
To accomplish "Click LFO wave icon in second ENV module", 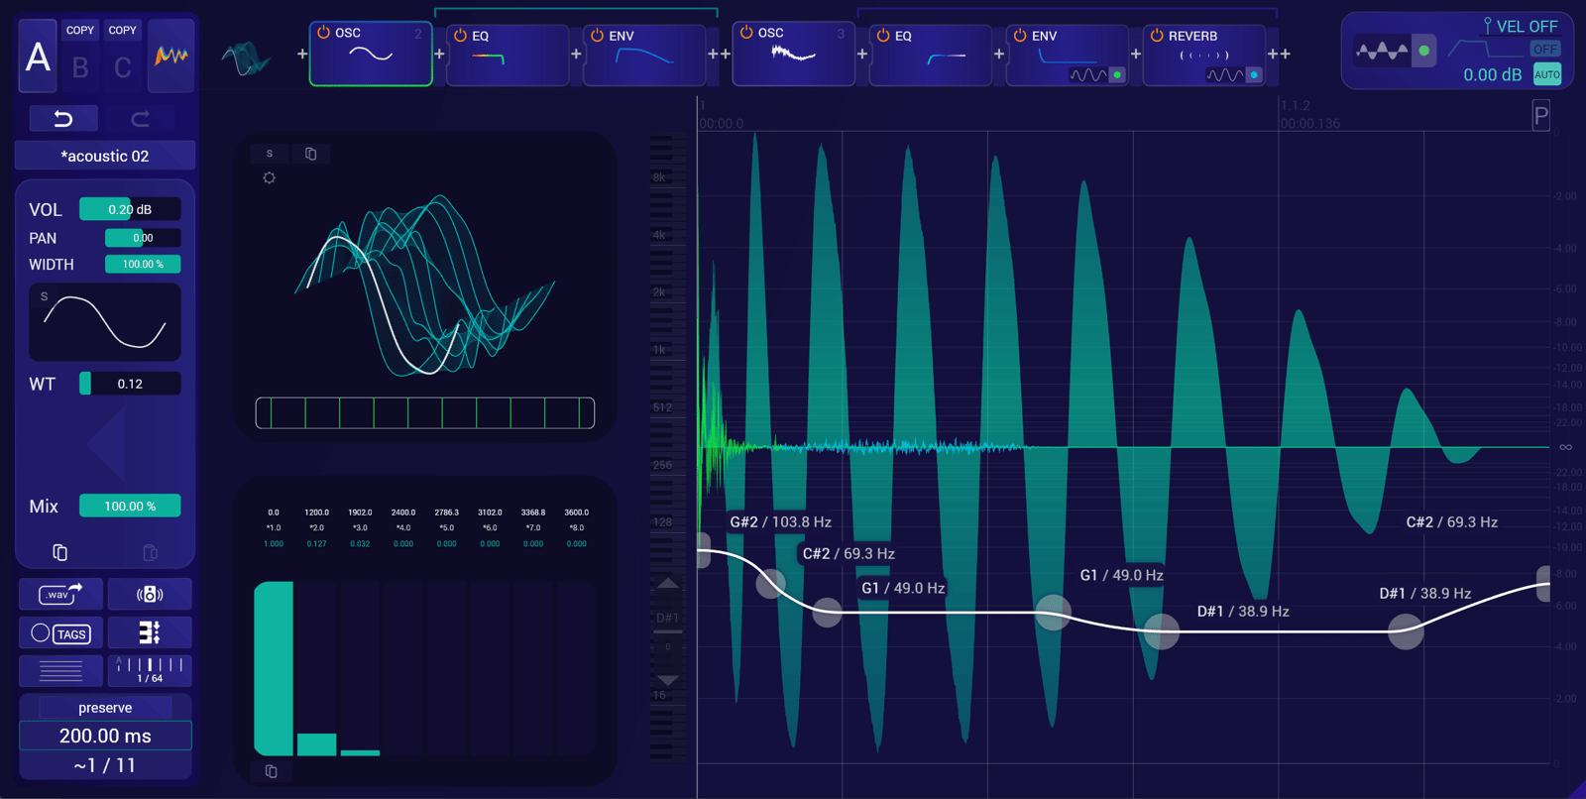I will pyautogui.click(x=1087, y=75).
